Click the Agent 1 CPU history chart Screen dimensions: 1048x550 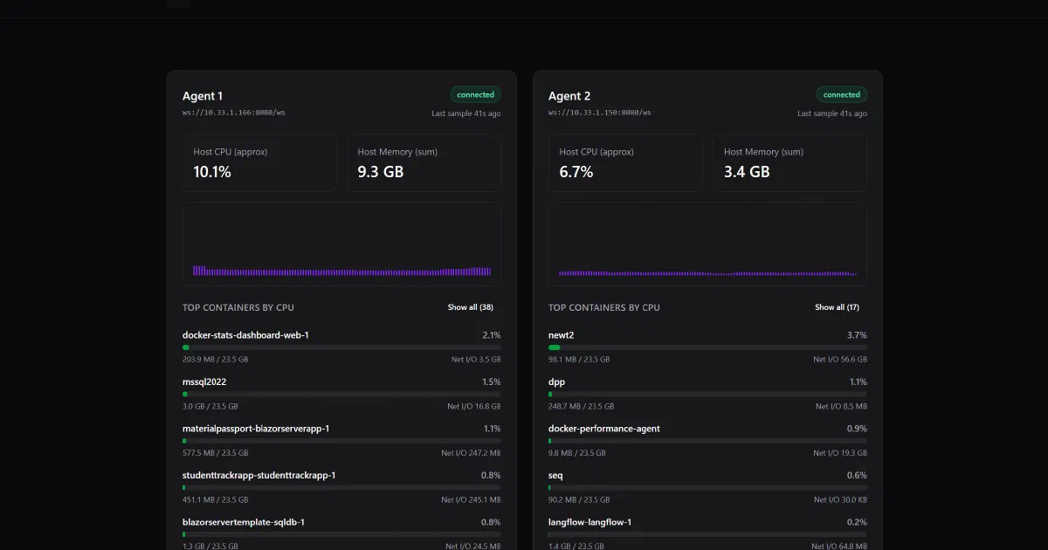[341, 244]
